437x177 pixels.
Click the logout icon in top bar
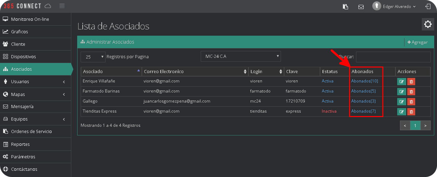[x=428, y=6]
